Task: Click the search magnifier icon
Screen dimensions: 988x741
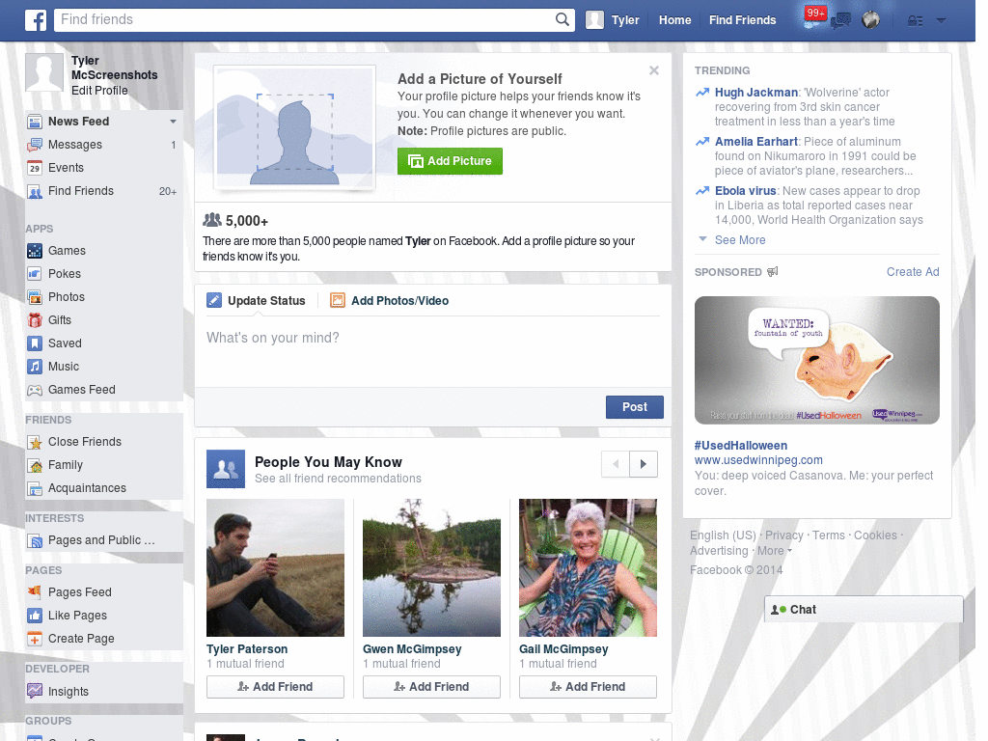Action: point(563,19)
